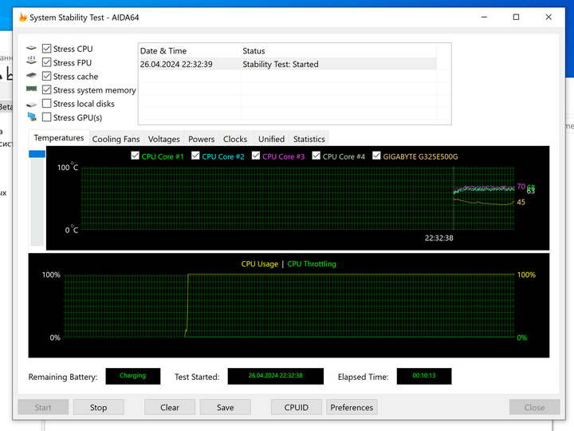Click the AIDA64 flame icon in title bar
Image resolution: width=574 pixels, height=431 pixels.
click(x=23, y=18)
